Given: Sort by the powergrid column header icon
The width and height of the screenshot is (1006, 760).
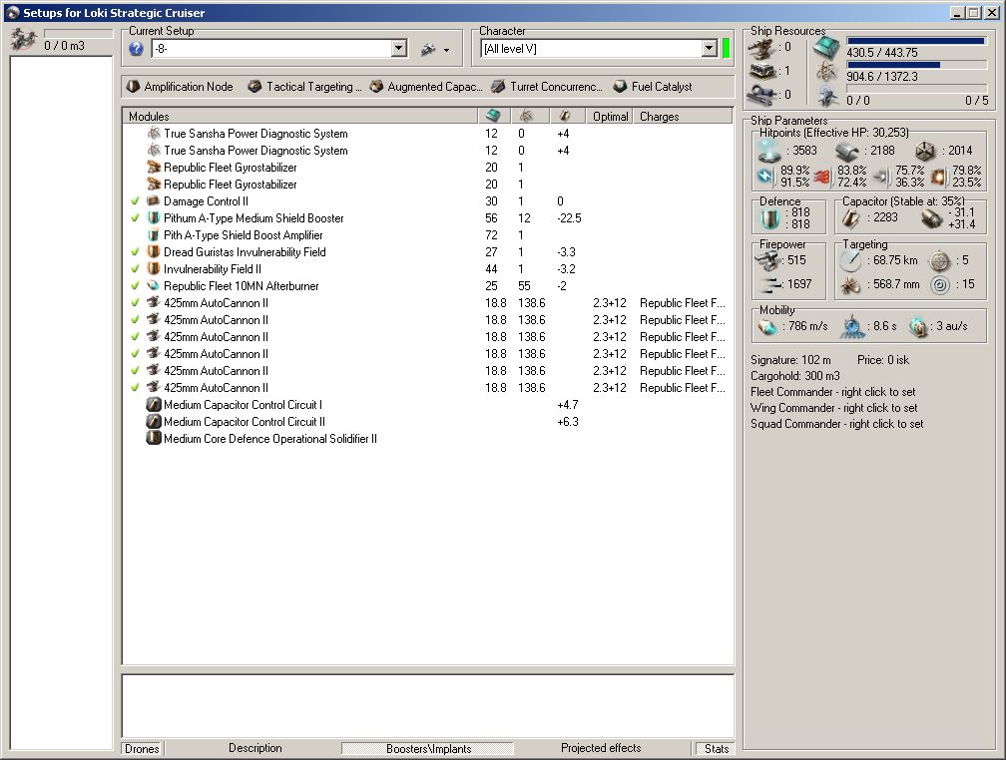Looking at the screenshot, I should tap(527, 116).
